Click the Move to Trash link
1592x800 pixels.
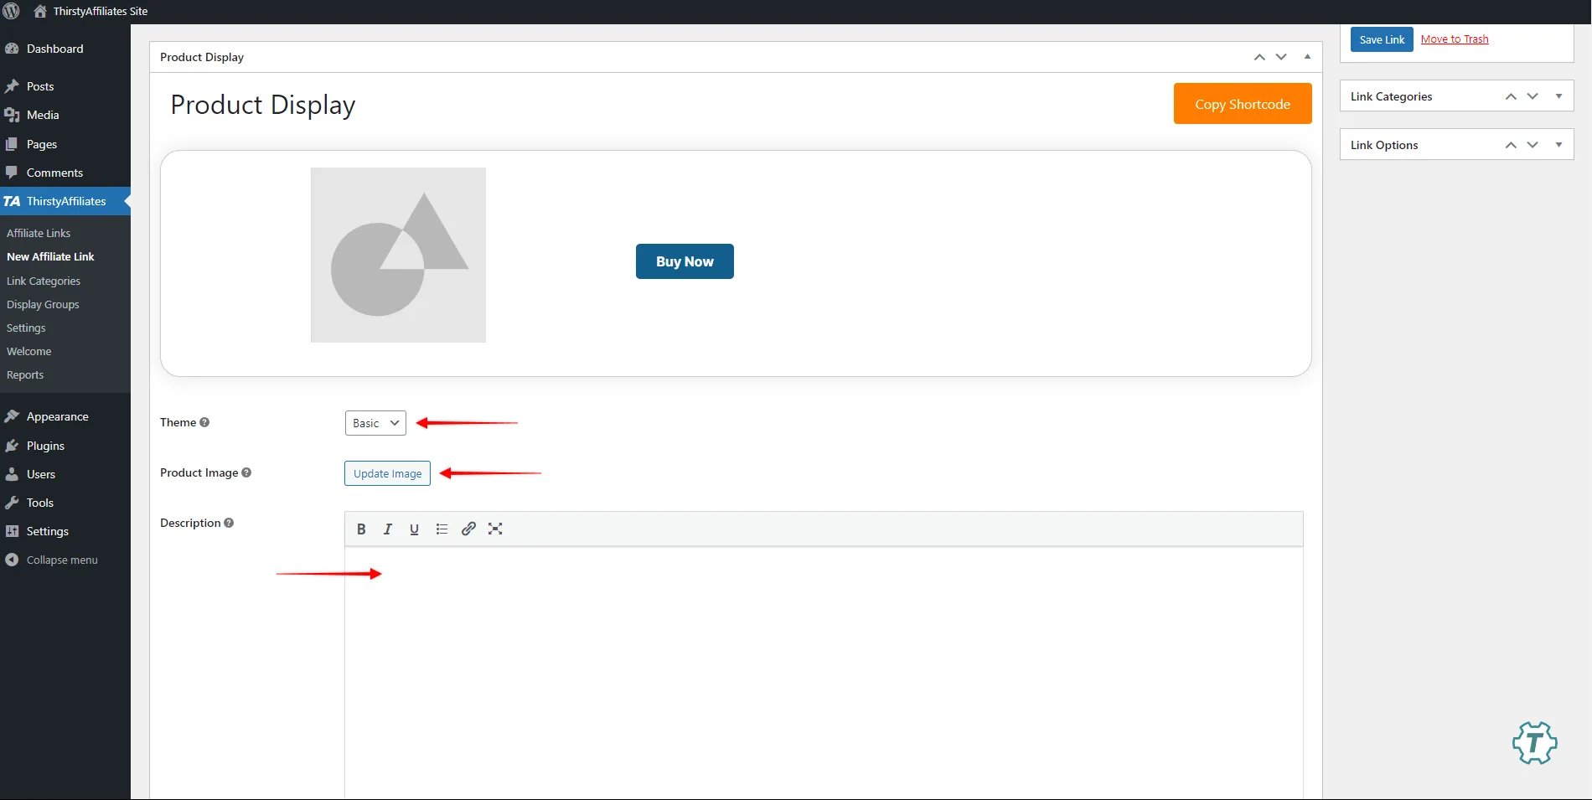[x=1455, y=39]
